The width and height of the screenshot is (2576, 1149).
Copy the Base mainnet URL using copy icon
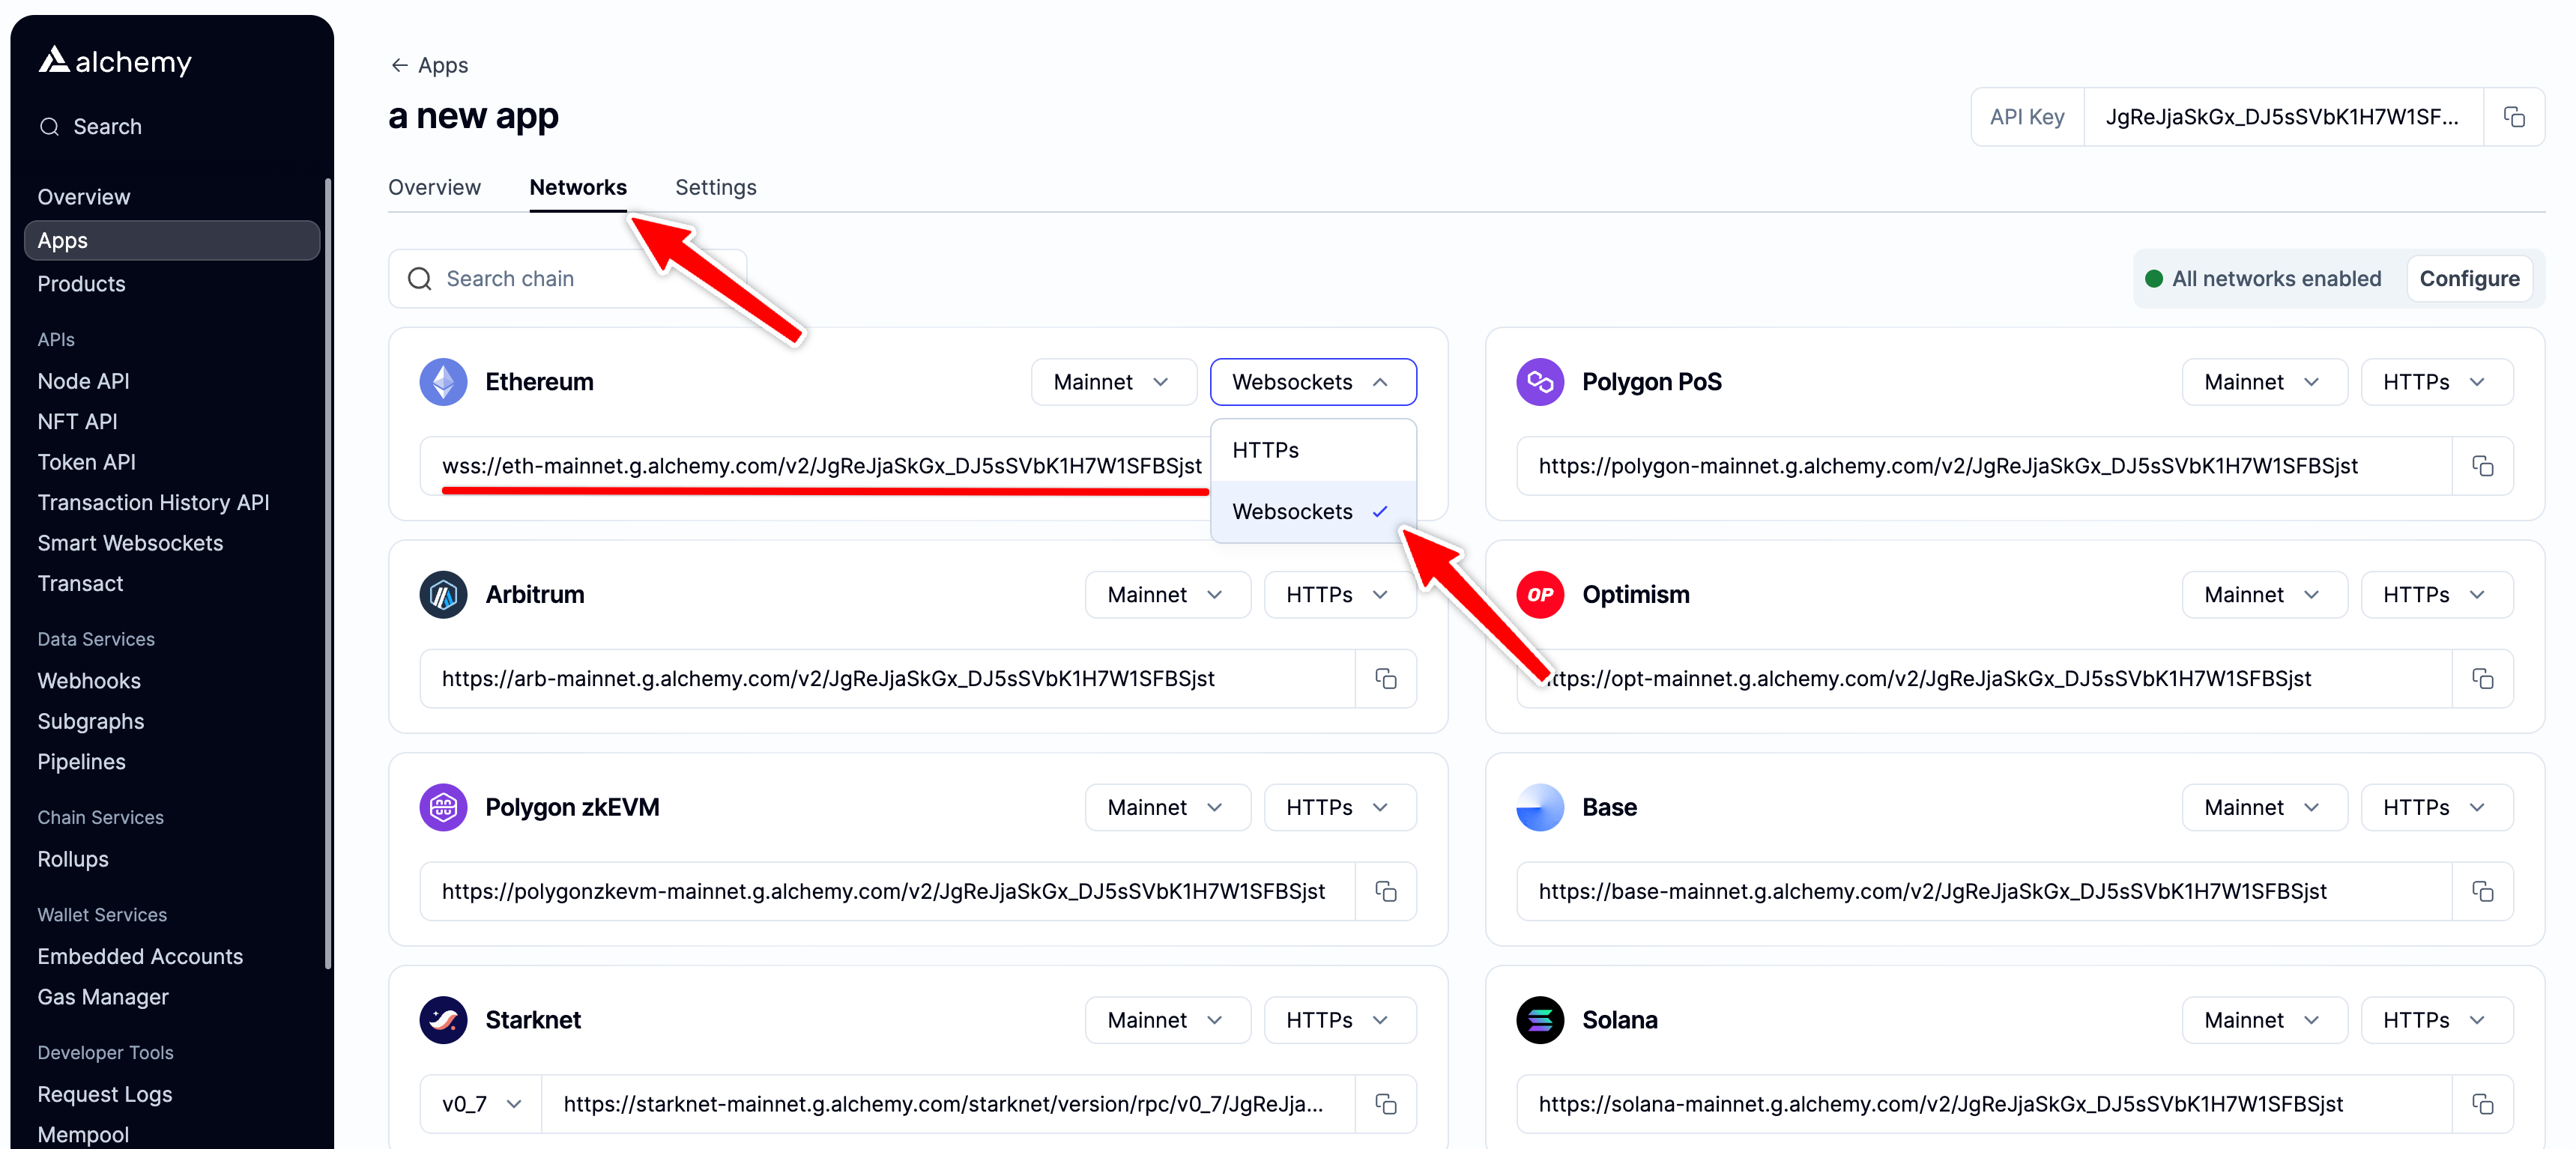[x=2484, y=891]
